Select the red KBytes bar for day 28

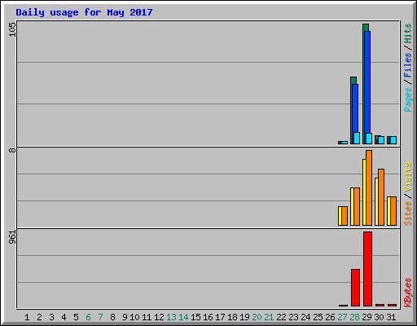355,288
